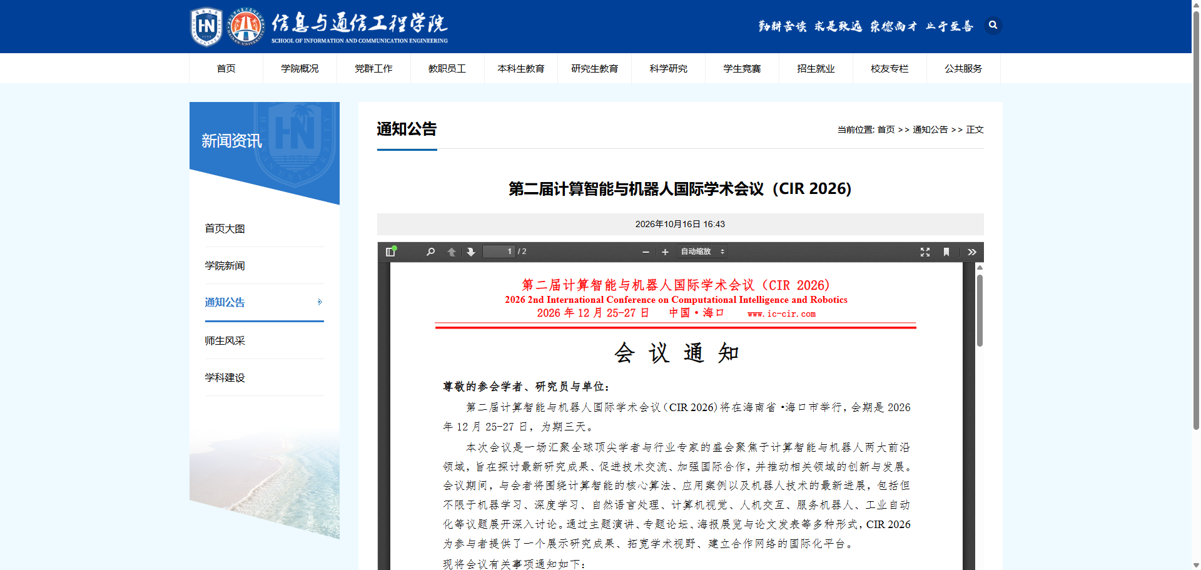This screenshot has width=1201, height=570.
Task: Go to previous page of PDF
Action: pos(452,252)
